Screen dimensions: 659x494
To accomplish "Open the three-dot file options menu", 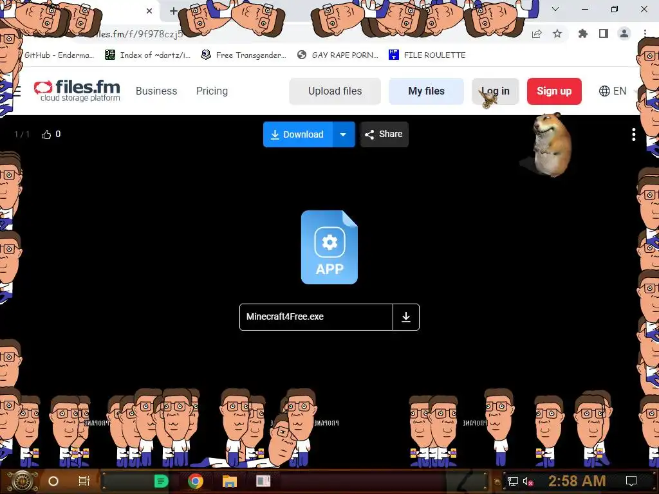I will tap(633, 134).
